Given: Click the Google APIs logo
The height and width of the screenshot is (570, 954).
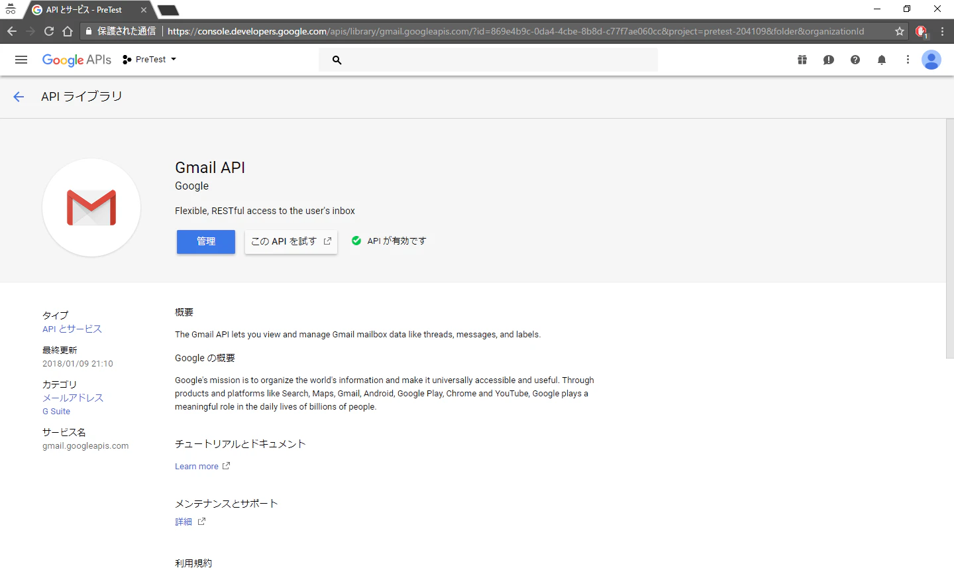Looking at the screenshot, I should pos(77,60).
